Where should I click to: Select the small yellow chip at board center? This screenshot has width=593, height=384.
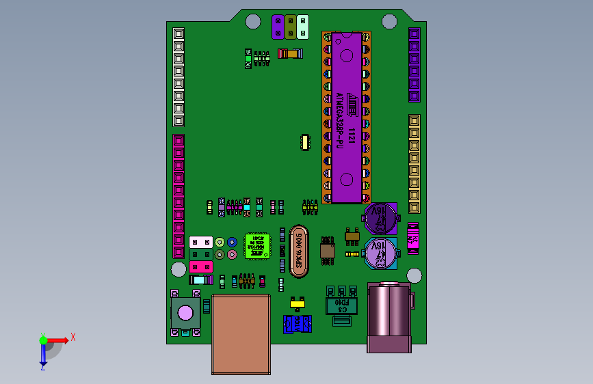coord(305,143)
